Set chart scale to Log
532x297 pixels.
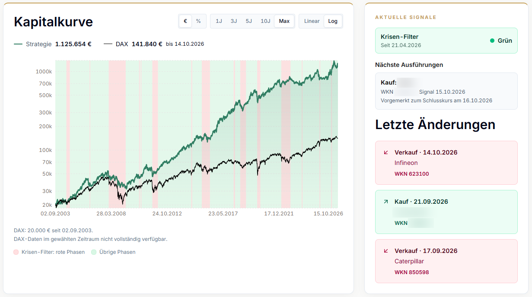[333, 21]
